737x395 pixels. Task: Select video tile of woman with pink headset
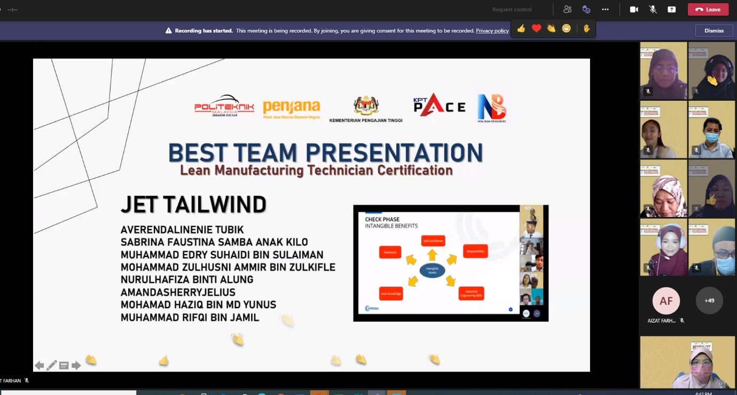pyautogui.click(x=664, y=247)
